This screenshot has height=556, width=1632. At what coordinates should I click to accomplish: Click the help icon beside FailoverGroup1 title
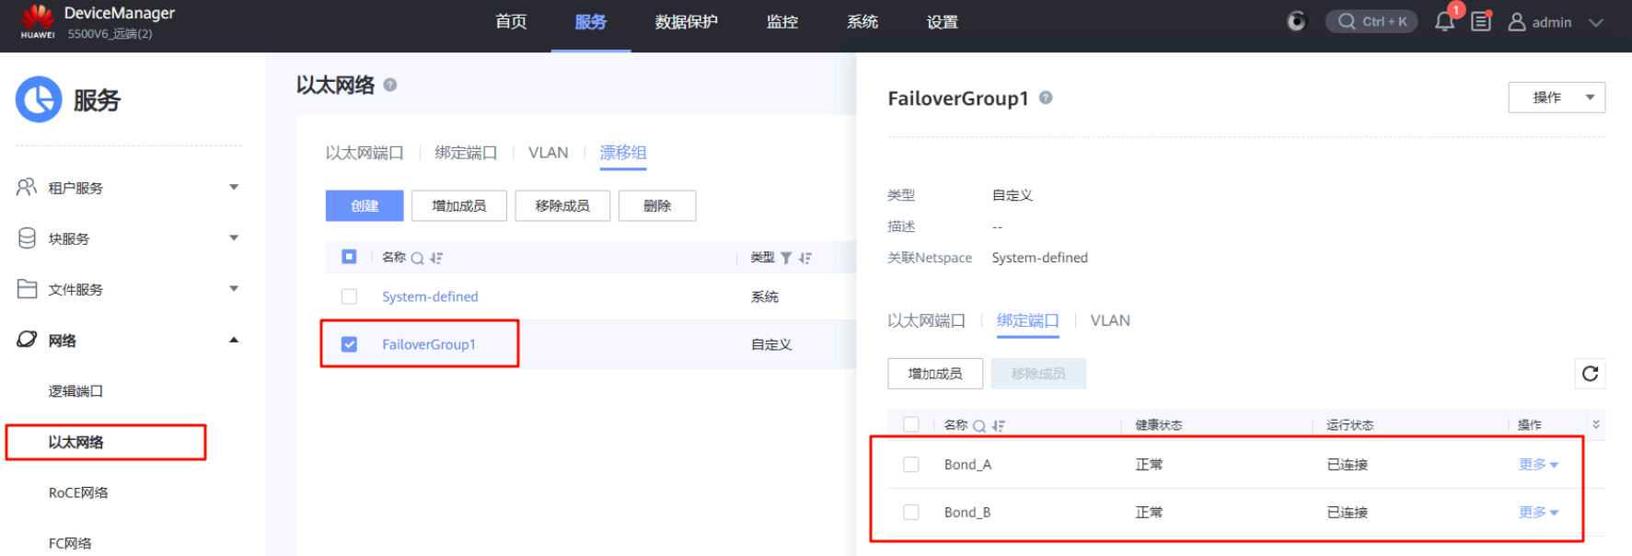click(1046, 98)
